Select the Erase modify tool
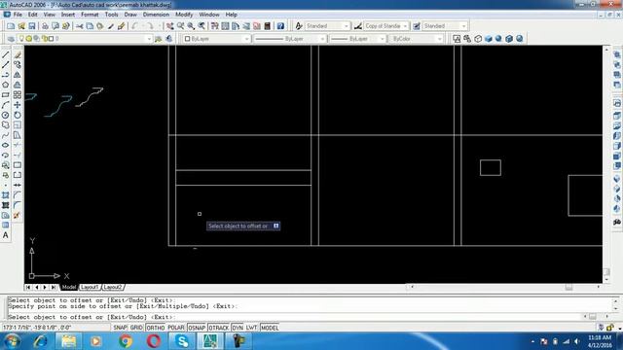This screenshot has height=350, width=623. tap(18, 54)
